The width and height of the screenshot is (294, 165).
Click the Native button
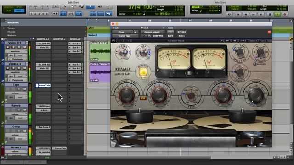pos(181,36)
